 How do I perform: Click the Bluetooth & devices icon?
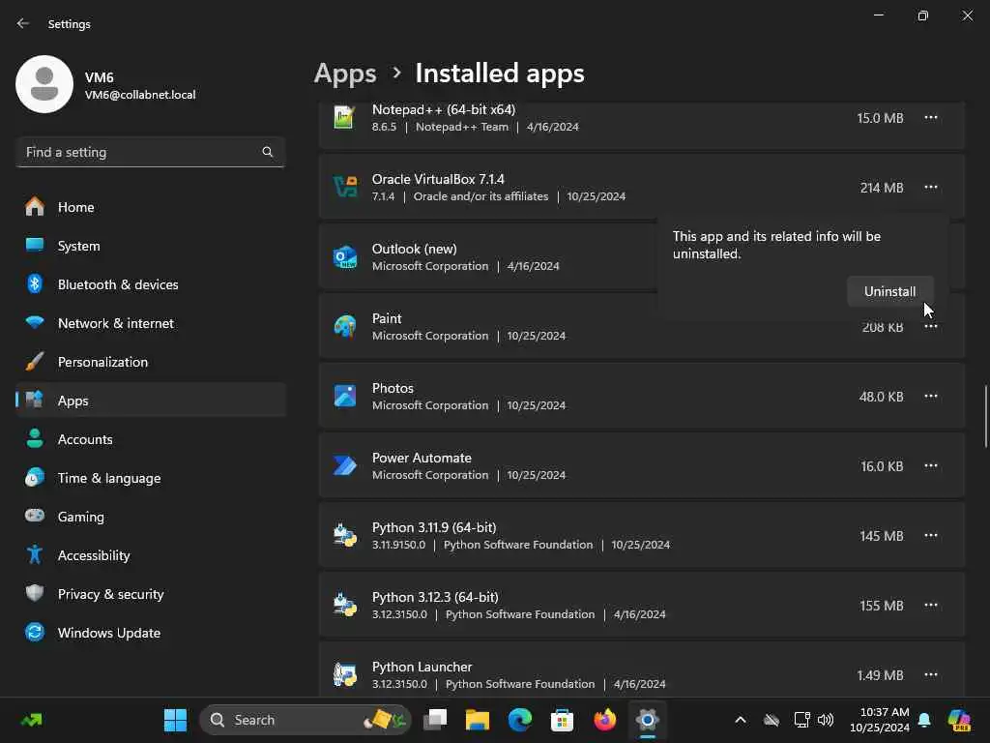[35, 284]
